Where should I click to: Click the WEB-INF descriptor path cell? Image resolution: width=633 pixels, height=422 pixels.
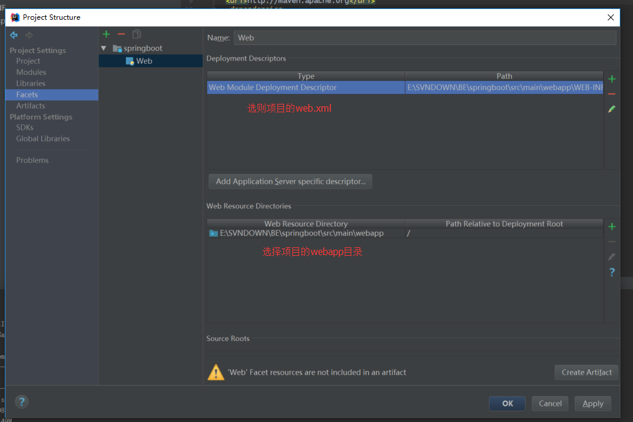tap(504, 88)
